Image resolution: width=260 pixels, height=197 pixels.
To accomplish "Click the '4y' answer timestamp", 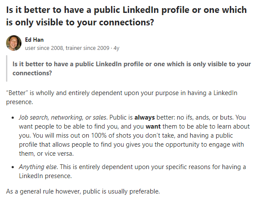I will [116, 48].
